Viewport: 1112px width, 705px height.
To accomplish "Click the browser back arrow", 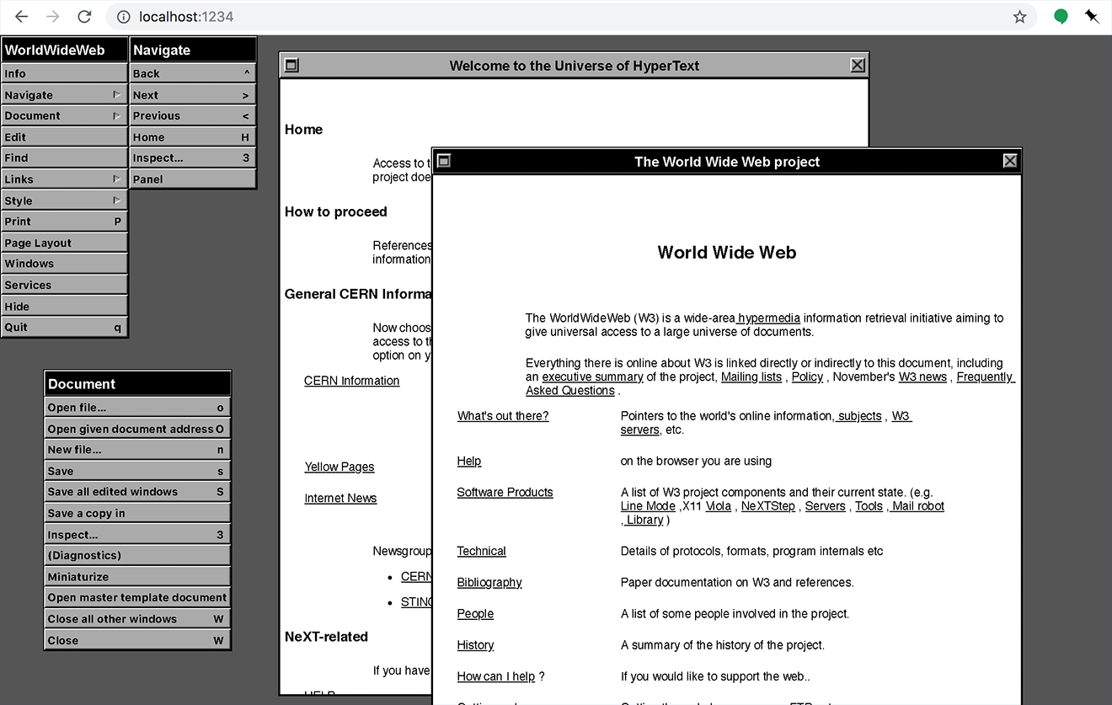I will [x=22, y=17].
